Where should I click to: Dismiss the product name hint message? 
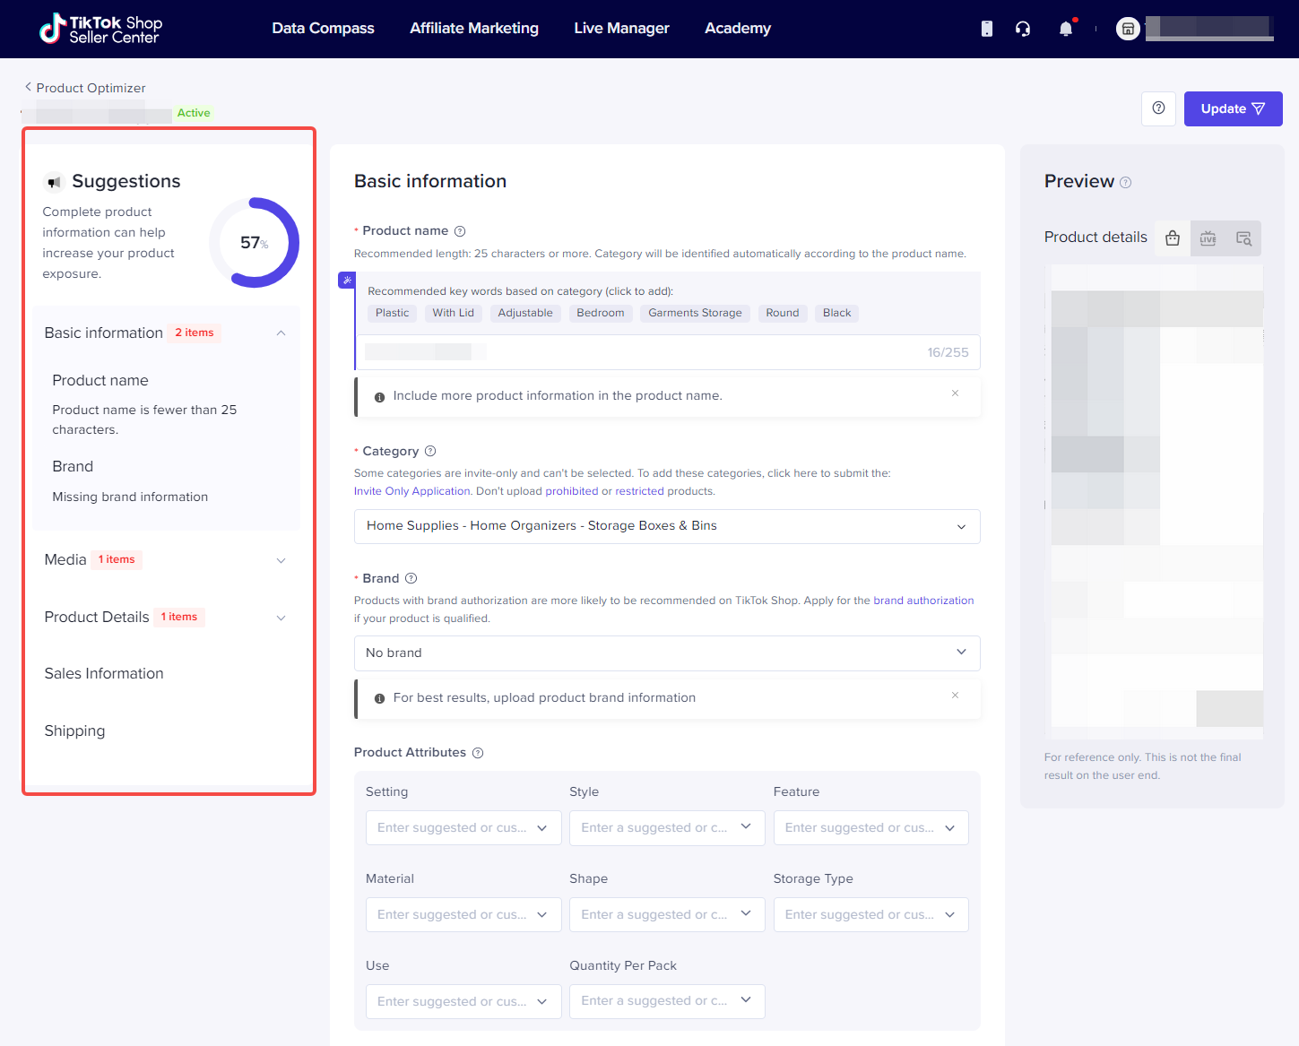(956, 393)
